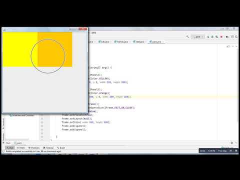Click the code line frame.add(ypanel)
Viewport: 240px width, 180px height.
[74, 126]
